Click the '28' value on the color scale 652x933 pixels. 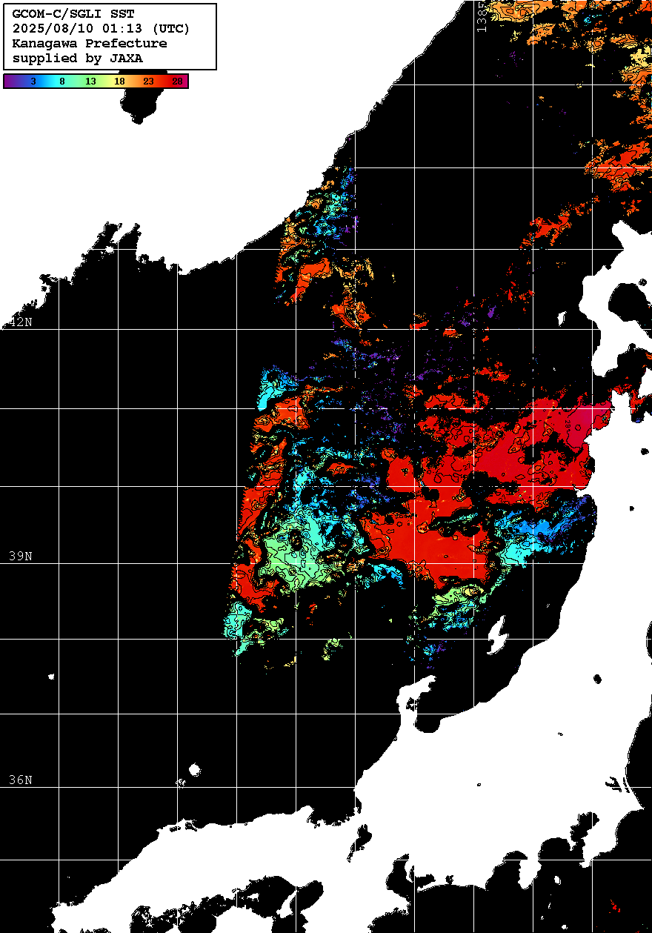[x=177, y=82]
